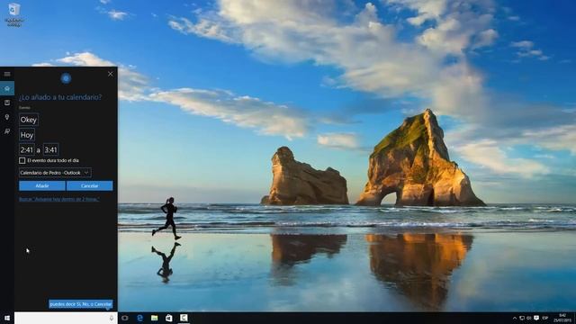Click the '¿Lo añado a tu calendario?' heading
Image resolution: width=576 pixels, height=324 pixels.
point(60,97)
